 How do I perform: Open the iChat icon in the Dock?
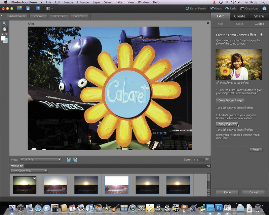tap(46, 208)
